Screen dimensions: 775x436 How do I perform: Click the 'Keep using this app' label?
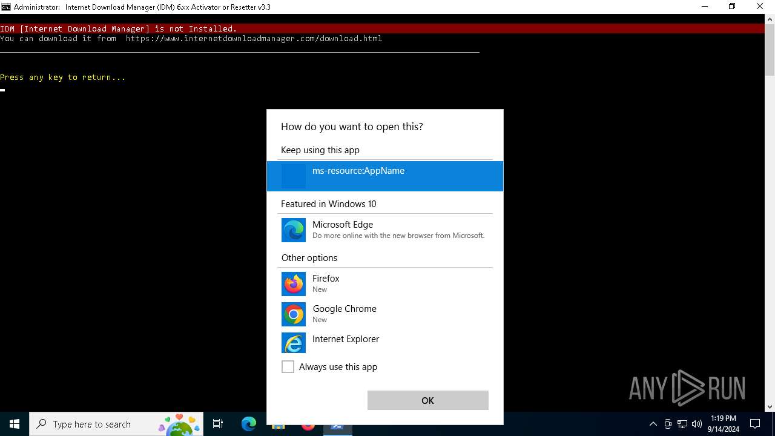[320, 150]
